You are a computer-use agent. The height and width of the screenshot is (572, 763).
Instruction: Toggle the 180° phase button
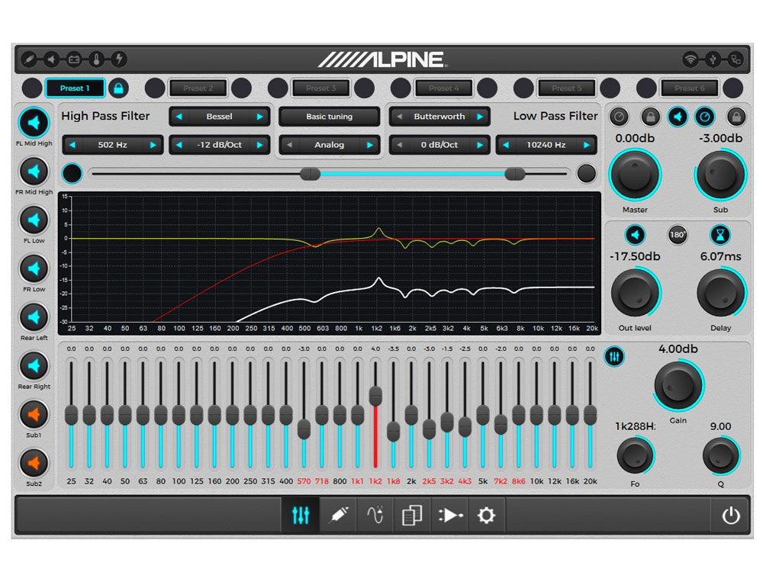(x=676, y=235)
